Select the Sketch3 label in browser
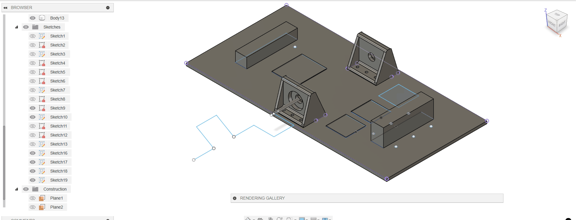This screenshot has height=220, width=576. (x=58, y=54)
